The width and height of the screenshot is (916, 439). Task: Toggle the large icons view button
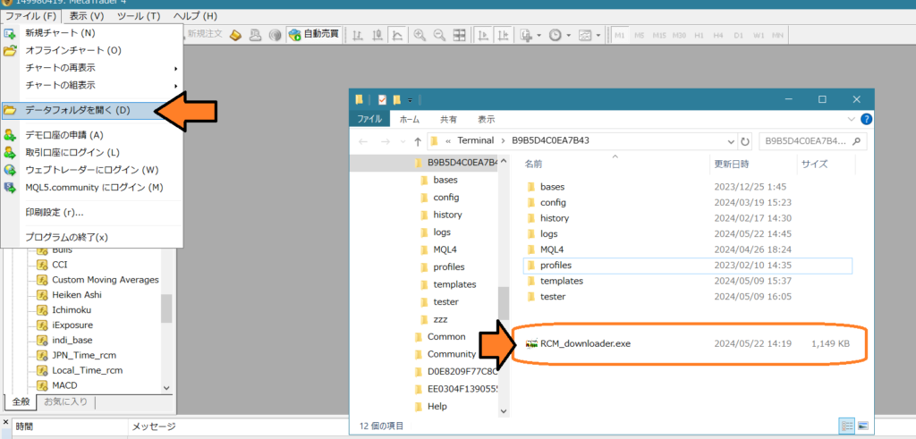[862, 426]
